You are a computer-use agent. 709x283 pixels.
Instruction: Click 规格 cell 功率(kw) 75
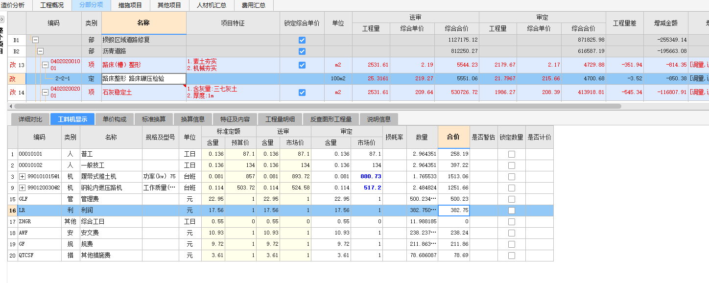(160, 176)
